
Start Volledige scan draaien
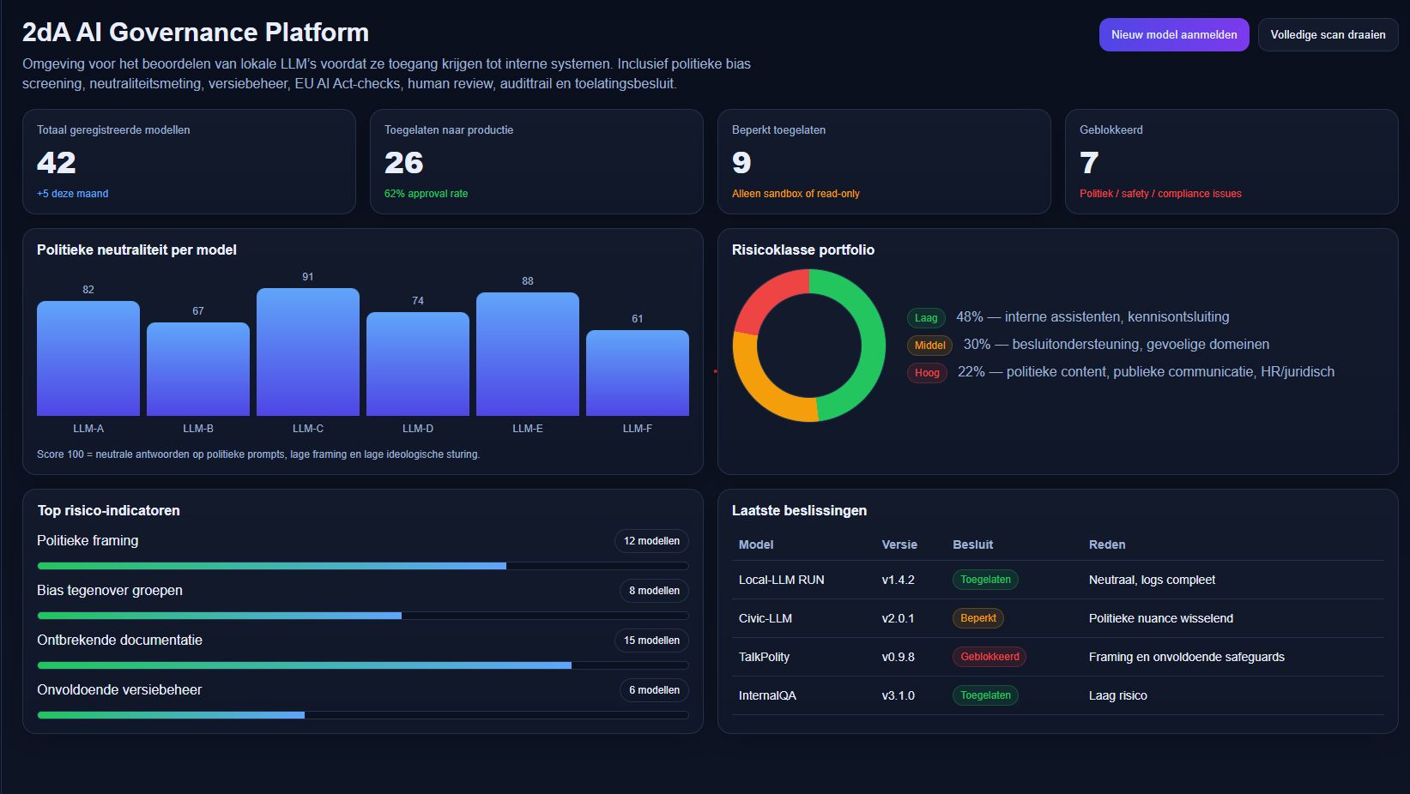pyautogui.click(x=1328, y=35)
